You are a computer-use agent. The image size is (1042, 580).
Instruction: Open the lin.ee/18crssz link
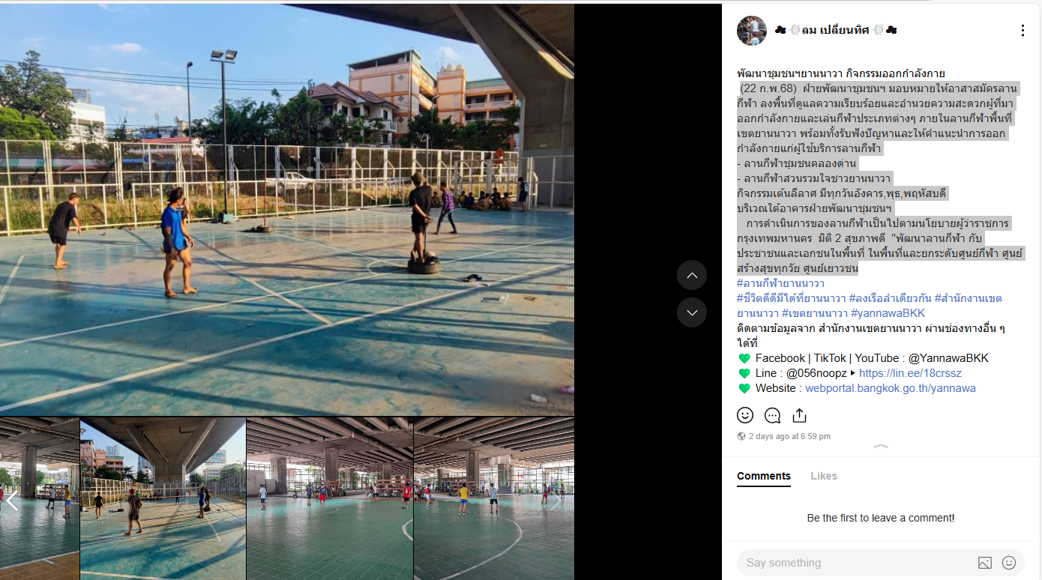(x=910, y=373)
